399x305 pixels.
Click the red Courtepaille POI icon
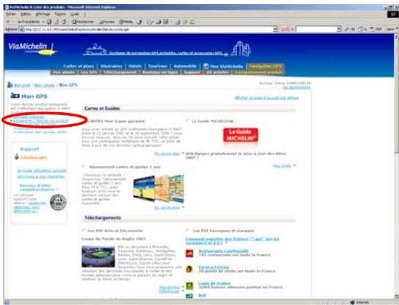189,253
